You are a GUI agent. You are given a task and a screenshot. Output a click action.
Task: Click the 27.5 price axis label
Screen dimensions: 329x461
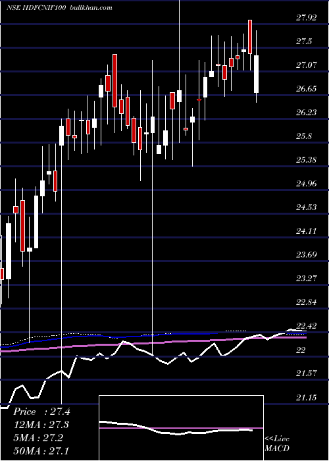click(304, 41)
